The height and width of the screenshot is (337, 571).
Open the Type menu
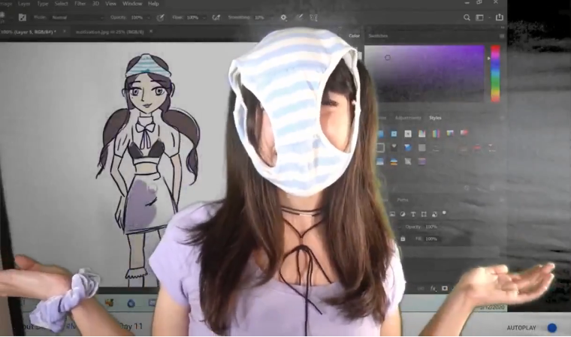[x=43, y=4]
